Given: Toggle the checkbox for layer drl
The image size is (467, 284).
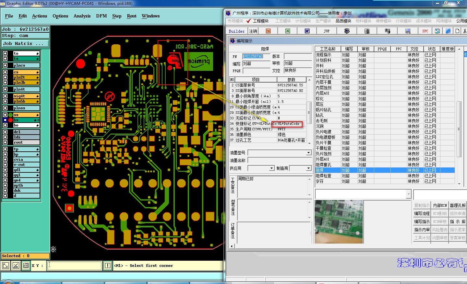Looking at the screenshot, I should 5,132.
